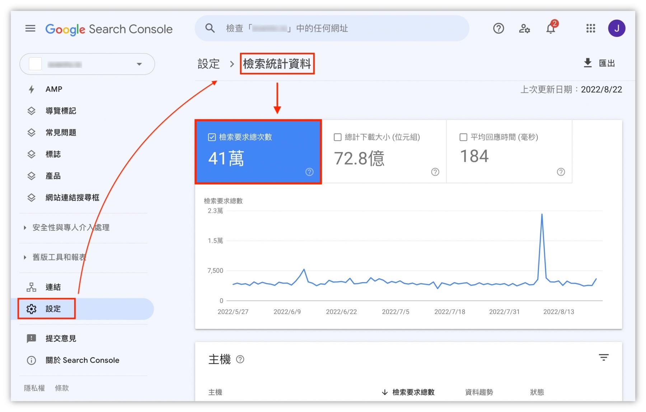Open the notifications bell with badge 2
This screenshot has width=646, height=412.
click(x=550, y=28)
